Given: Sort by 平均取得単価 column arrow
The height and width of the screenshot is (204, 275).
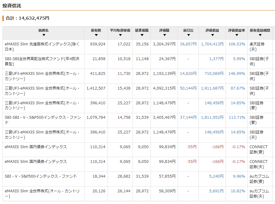Looking at the screenshot, I should point(120,35).
